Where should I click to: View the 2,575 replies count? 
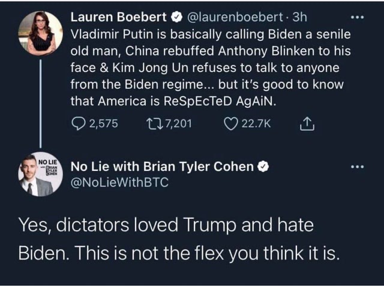click(103, 124)
